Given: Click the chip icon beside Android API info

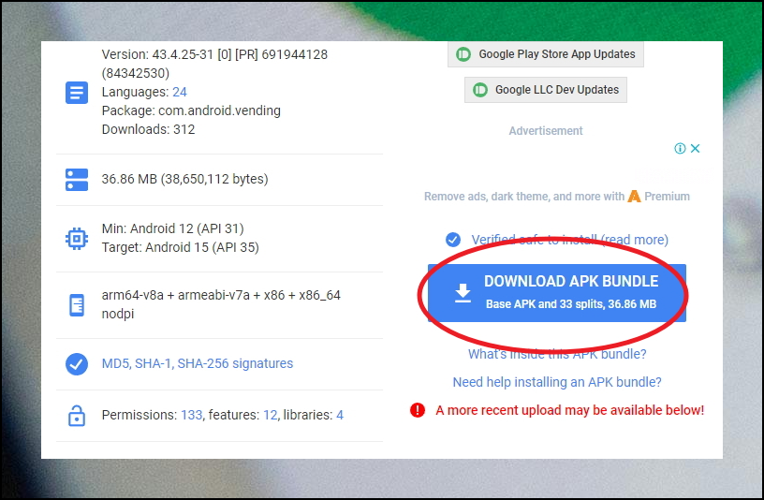Looking at the screenshot, I should coord(77,239).
